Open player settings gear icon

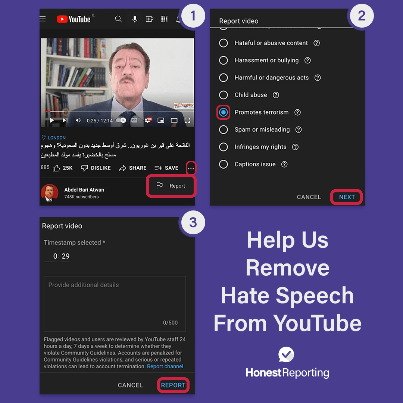tap(148, 120)
